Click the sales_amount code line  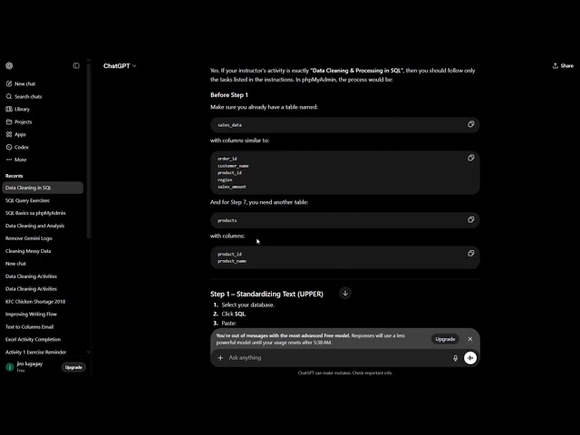(x=232, y=187)
